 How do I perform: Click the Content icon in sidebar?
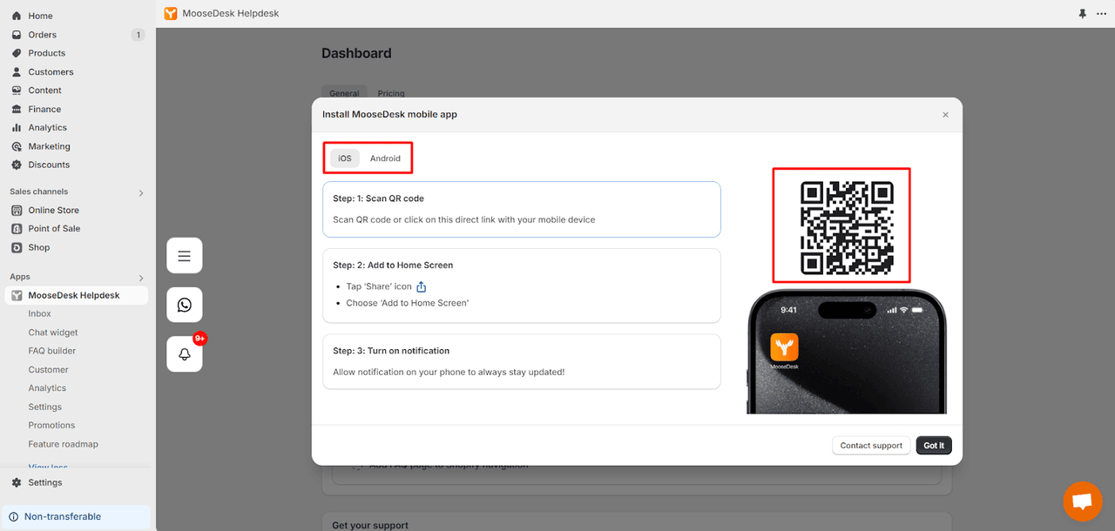[17, 91]
